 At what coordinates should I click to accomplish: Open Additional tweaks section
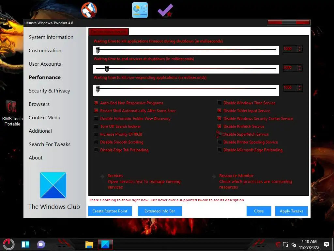(x=40, y=131)
